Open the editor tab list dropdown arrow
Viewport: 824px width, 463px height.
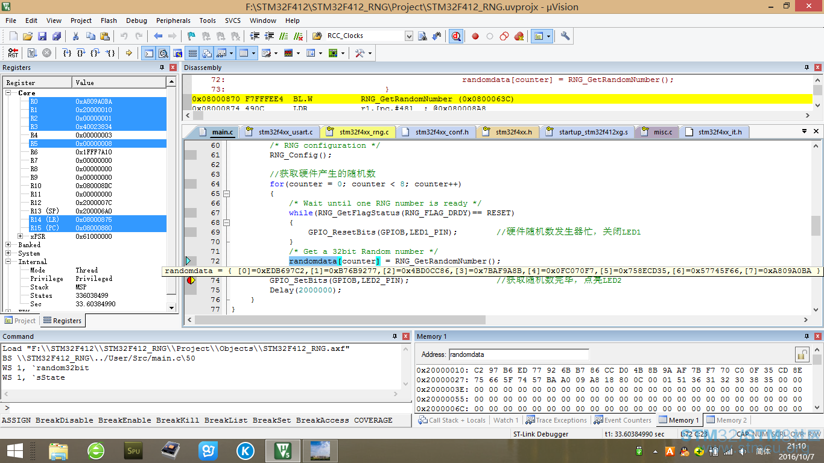(804, 131)
